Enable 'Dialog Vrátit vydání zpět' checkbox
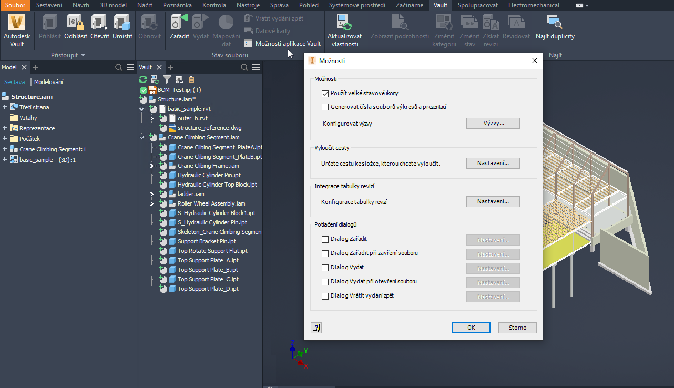 [x=325, y=296]
